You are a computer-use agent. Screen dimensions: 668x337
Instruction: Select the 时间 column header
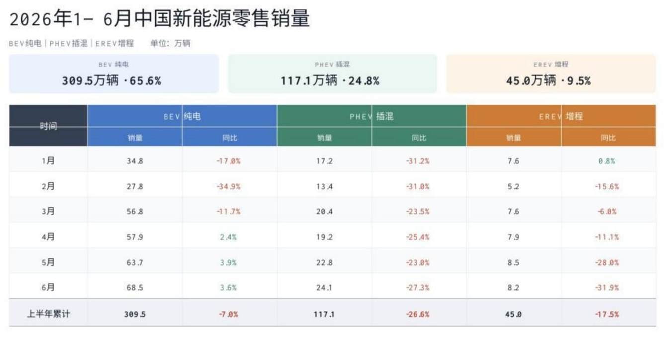pos(48,126)
